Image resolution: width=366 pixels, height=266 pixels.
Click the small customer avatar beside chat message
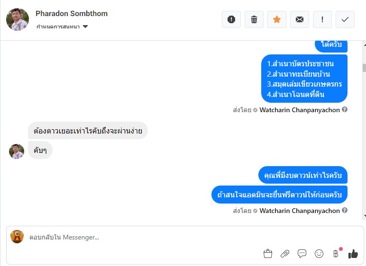click(17, 151)
